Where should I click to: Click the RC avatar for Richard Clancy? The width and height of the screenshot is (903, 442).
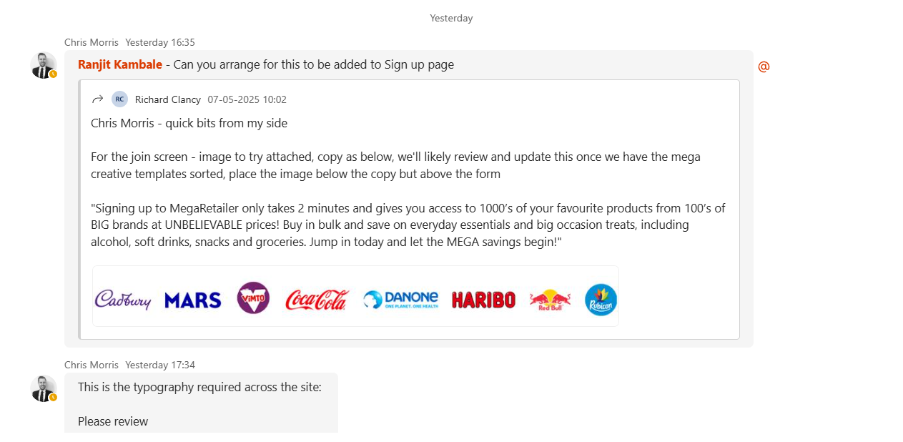[x=119, y=99]
